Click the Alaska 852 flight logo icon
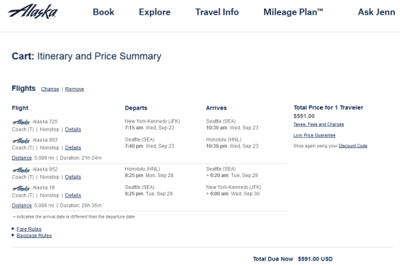Screen dimensions: 400x265 pos(21,170)
